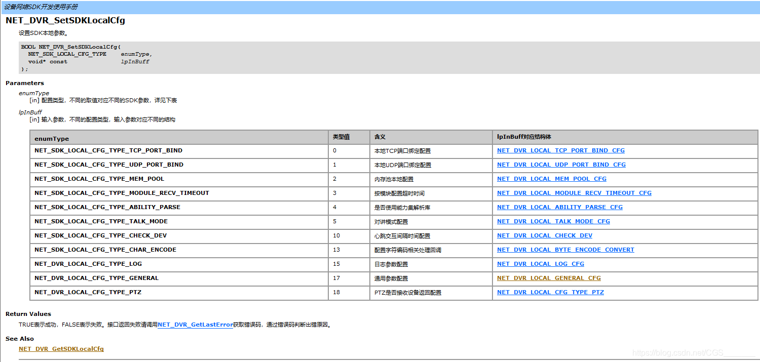Open NET_DVR_LOCAL_CFG_TYPE_PTZ link
Screen dimensions: 760x362
550,292
